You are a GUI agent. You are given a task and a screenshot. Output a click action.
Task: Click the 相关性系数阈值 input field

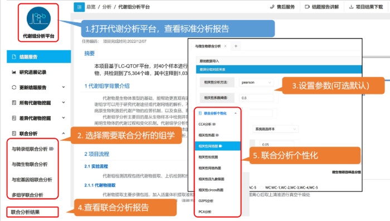pyautogui.click(x=256, y=98)
